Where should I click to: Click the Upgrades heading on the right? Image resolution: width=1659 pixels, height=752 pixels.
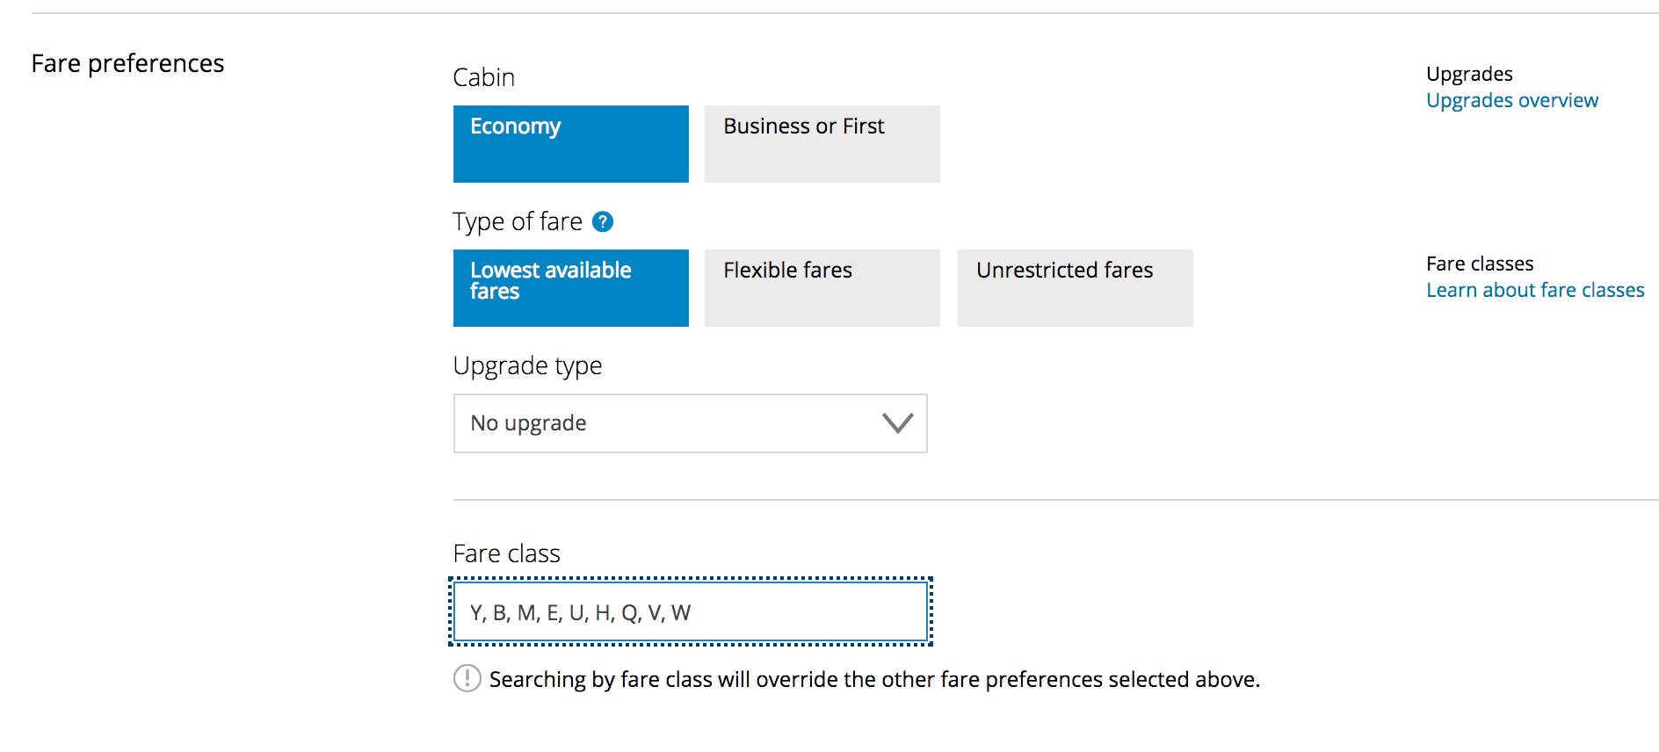click(1469, 74)
